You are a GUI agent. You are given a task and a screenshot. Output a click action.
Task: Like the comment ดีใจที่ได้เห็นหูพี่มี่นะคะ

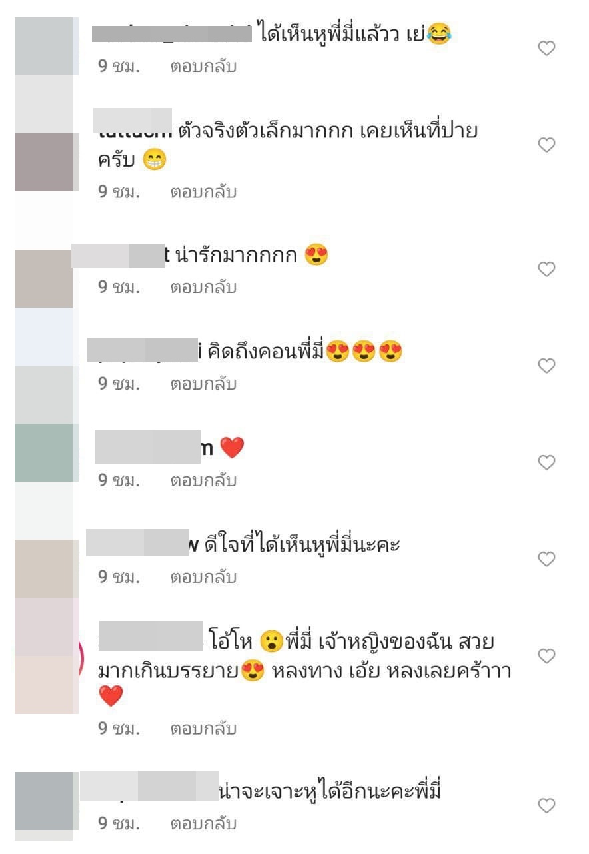coord(546,559)
